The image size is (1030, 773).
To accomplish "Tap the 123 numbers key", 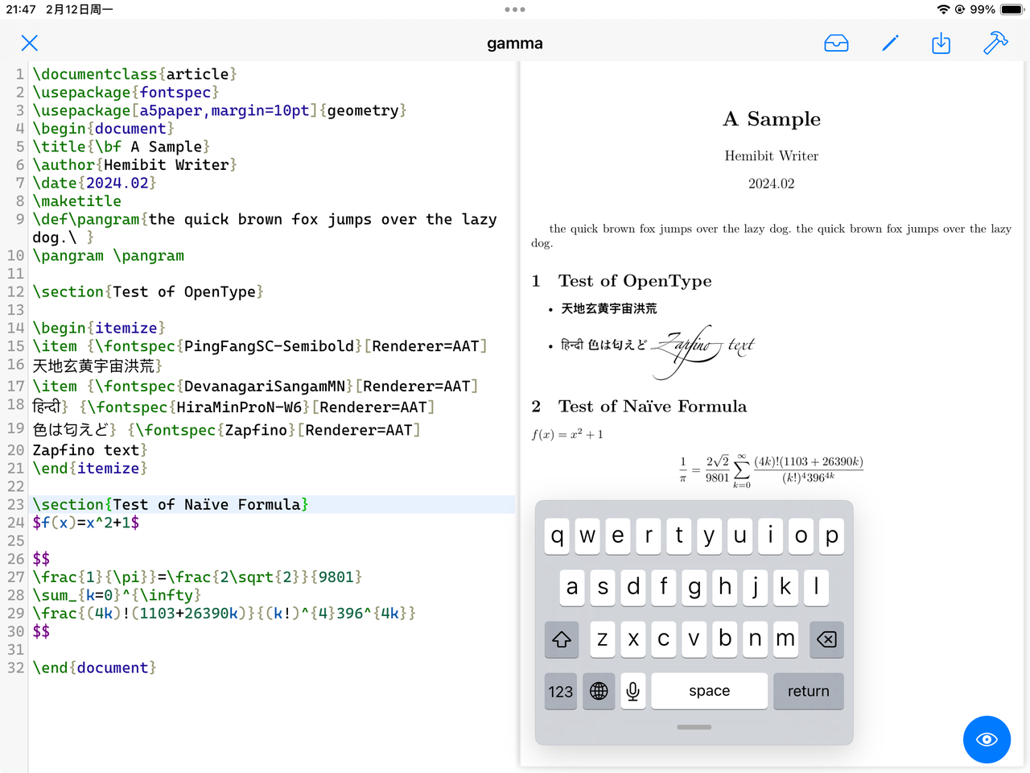I will coord(561,691).
